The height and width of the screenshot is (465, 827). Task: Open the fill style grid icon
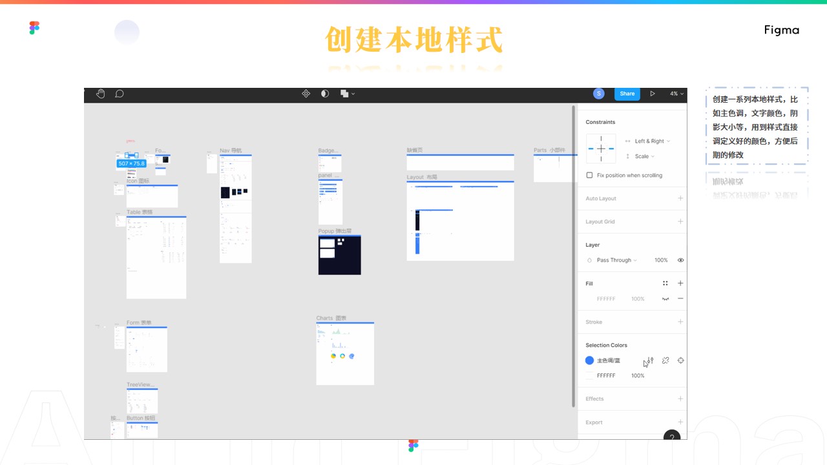click(665, 284)
